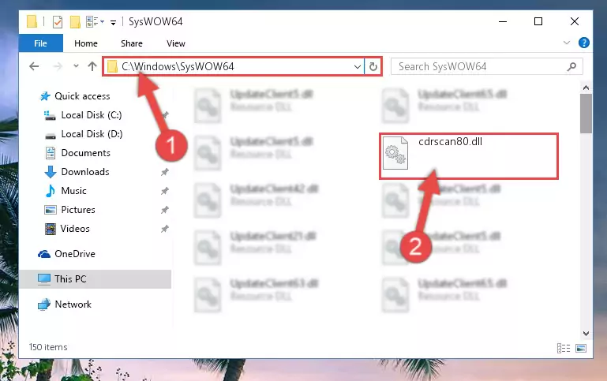Click the Up one level arrow
The width and height of the screenshot is (607, 381).
point(92,66)
